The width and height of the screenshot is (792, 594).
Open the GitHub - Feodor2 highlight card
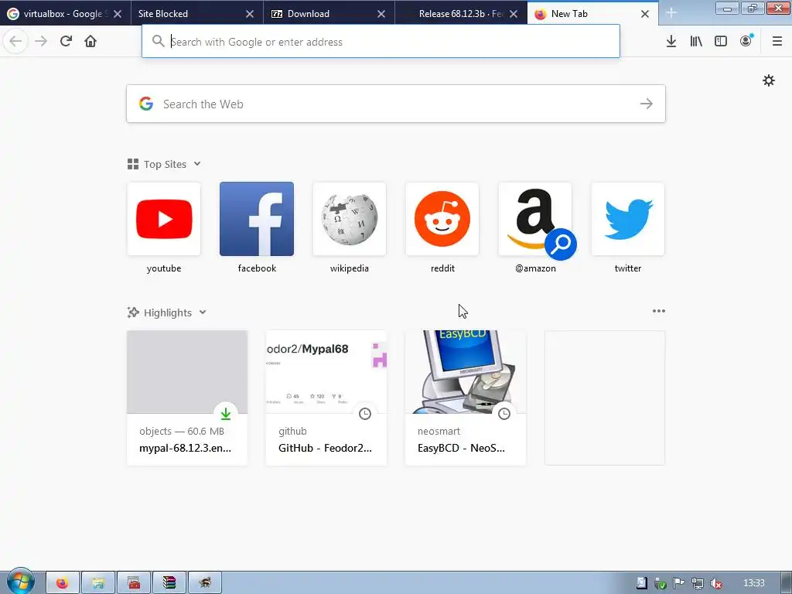tap(326, 398)
